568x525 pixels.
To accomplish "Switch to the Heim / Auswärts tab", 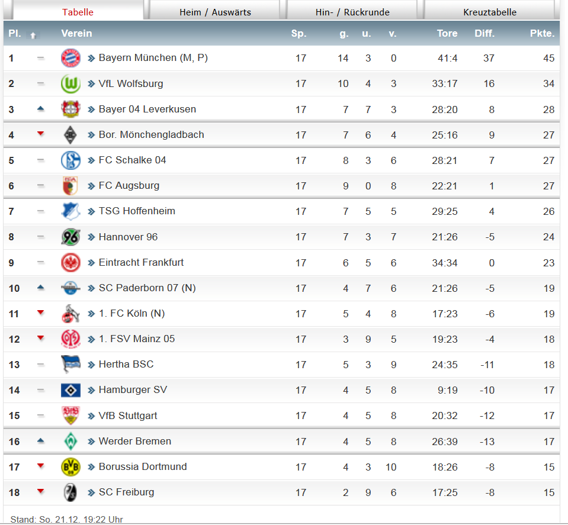I will (215, 12).
